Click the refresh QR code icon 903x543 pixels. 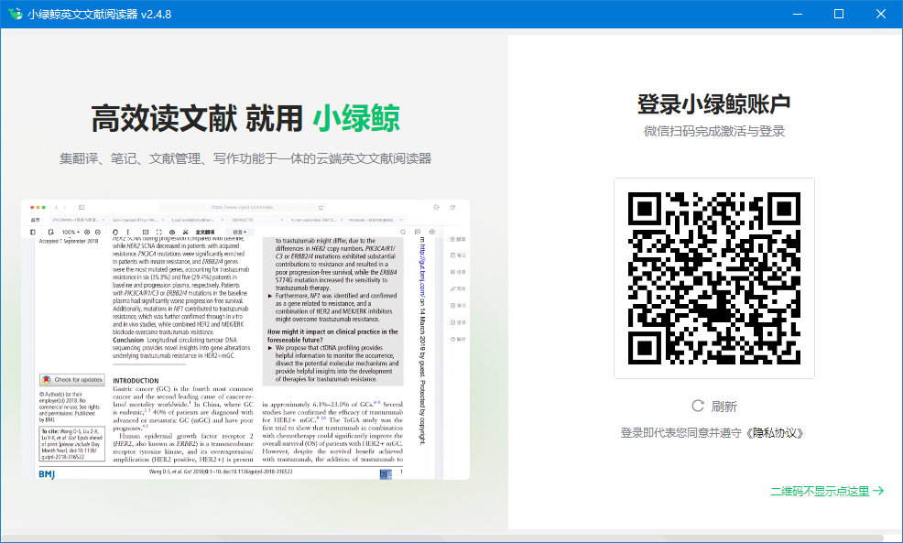click(698, 406)
